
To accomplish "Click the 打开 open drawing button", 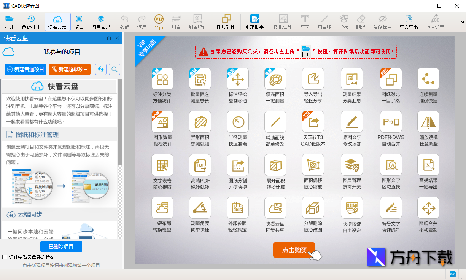I will point(10,21).
